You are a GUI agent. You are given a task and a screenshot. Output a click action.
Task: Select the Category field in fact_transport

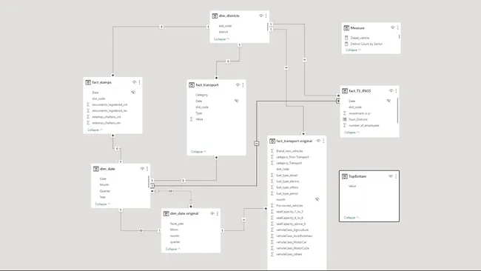(201, 95)
